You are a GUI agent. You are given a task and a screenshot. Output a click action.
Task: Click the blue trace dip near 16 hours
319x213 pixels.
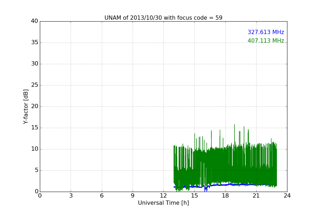pyautogui.click(x=205, y=189)
